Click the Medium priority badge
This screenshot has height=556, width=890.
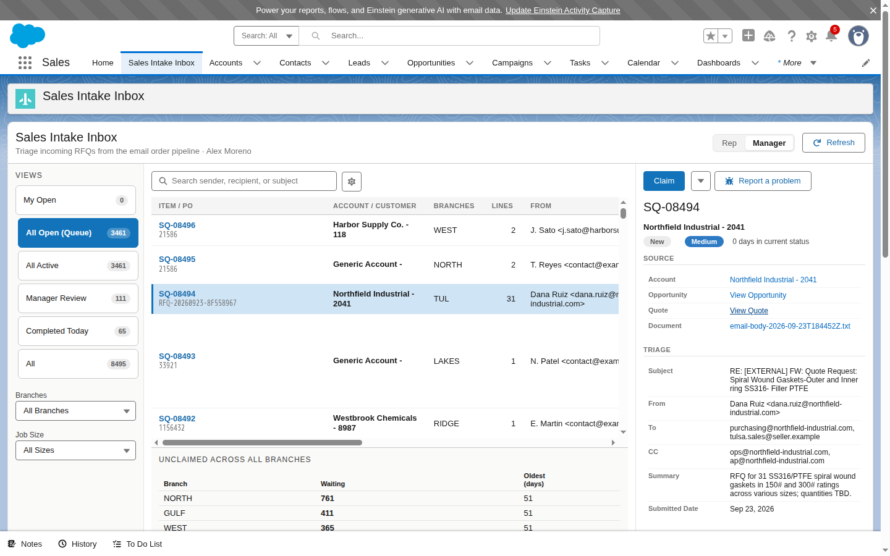point(704,242)
